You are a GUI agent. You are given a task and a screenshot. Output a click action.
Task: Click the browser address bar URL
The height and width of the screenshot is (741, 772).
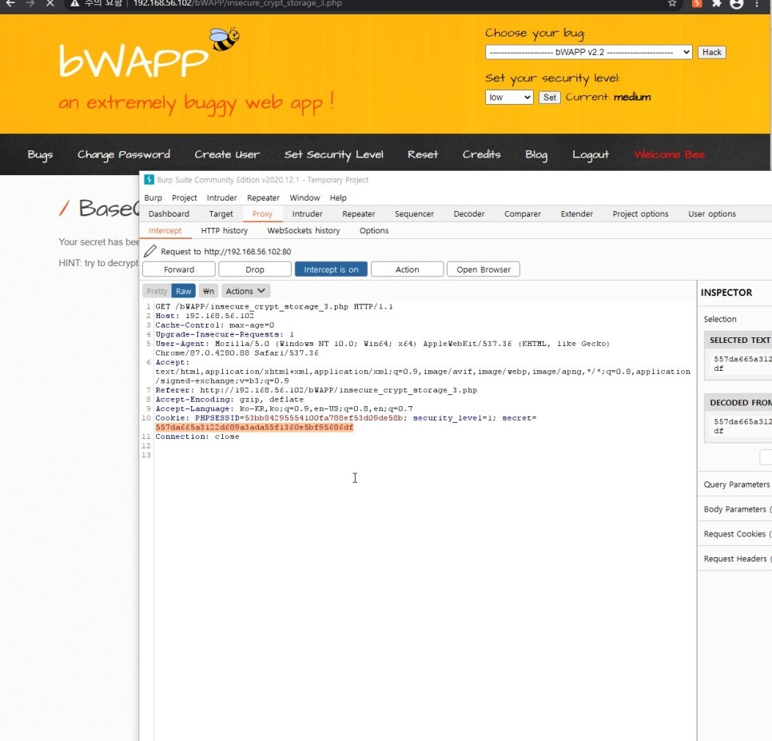(x=237, y=3)
